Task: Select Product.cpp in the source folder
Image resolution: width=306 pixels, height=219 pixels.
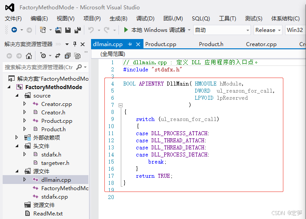Action: pyautogui.click(x=56, y=121)
